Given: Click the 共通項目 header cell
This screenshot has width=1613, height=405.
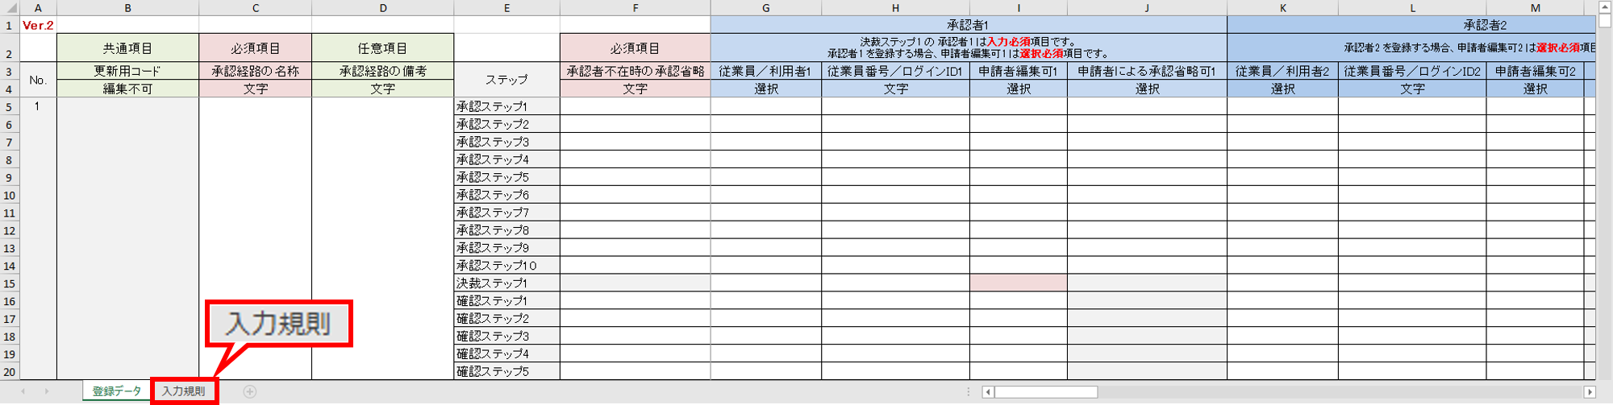Looking at the screenshot, I should tap(127, 48).
